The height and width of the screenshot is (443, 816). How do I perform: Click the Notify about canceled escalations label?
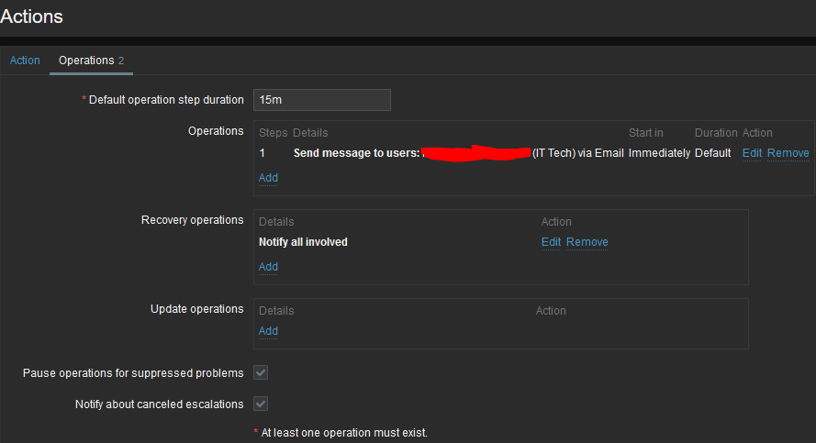click(159, 404)
